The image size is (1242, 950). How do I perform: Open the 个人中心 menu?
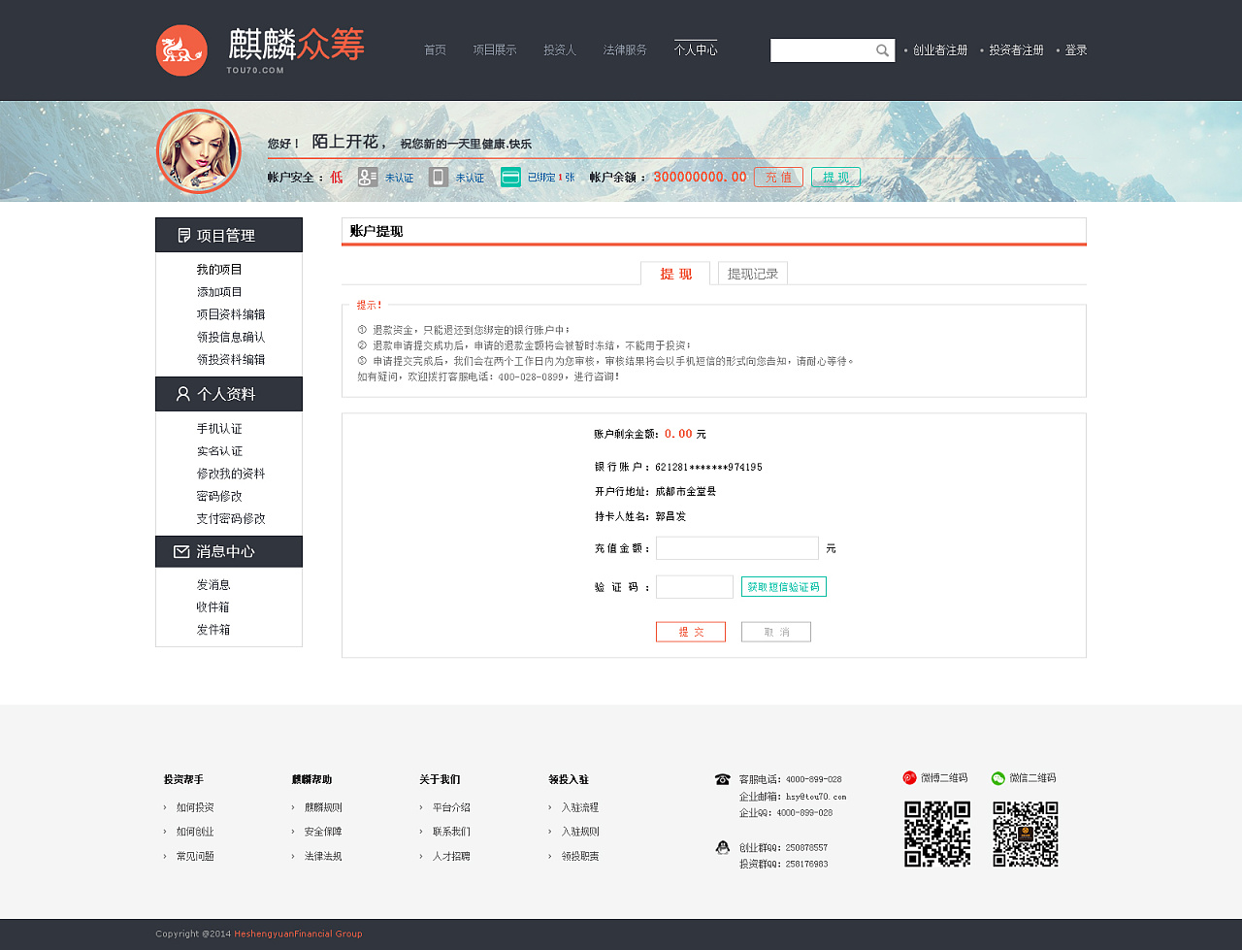(695, 49)
